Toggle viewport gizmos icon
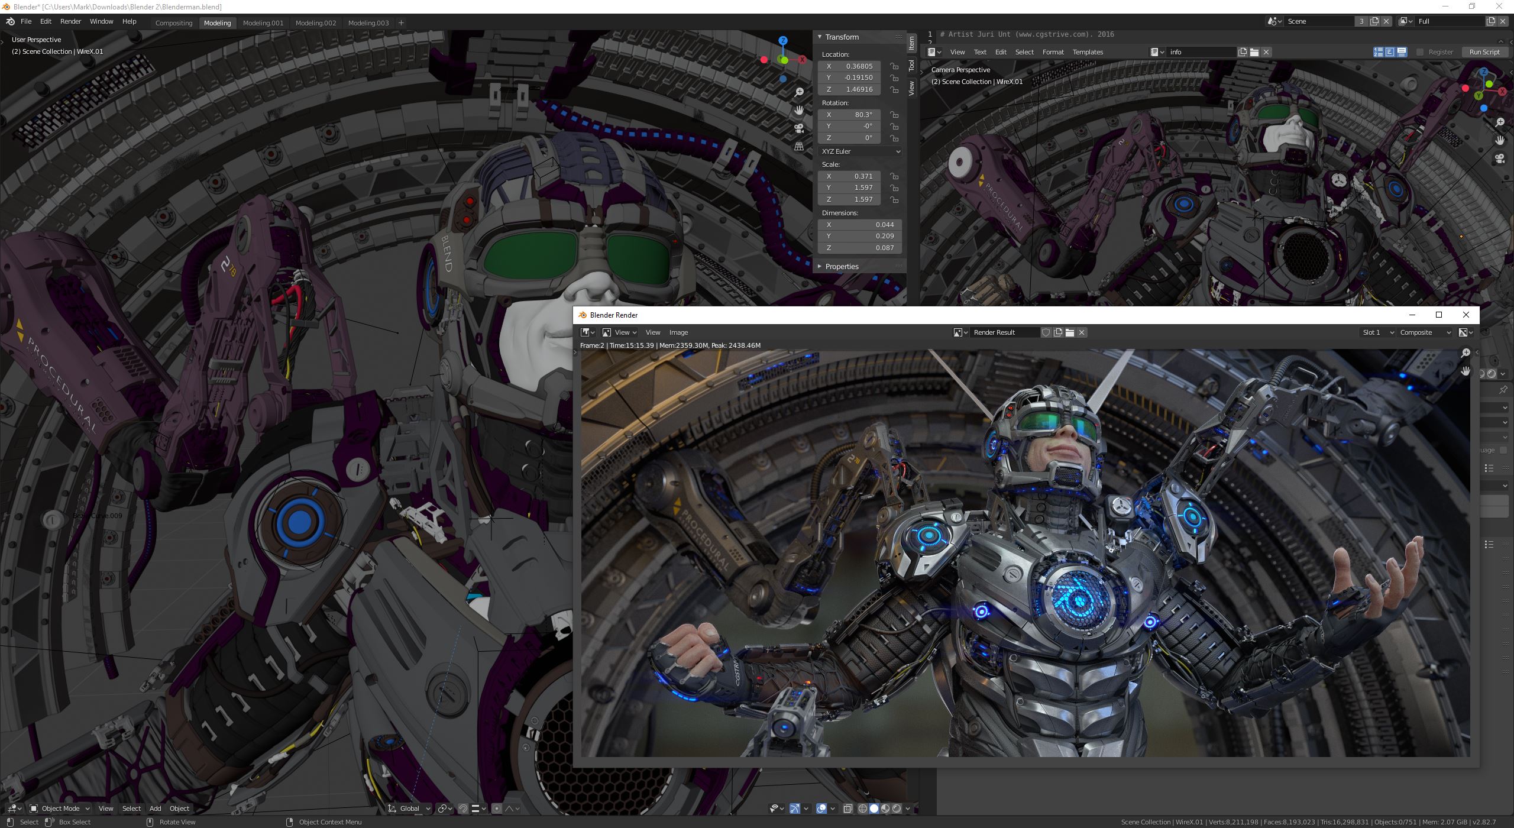 [x=795, y=808]
